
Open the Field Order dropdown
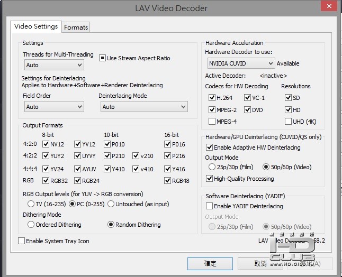tap(54, 107)
